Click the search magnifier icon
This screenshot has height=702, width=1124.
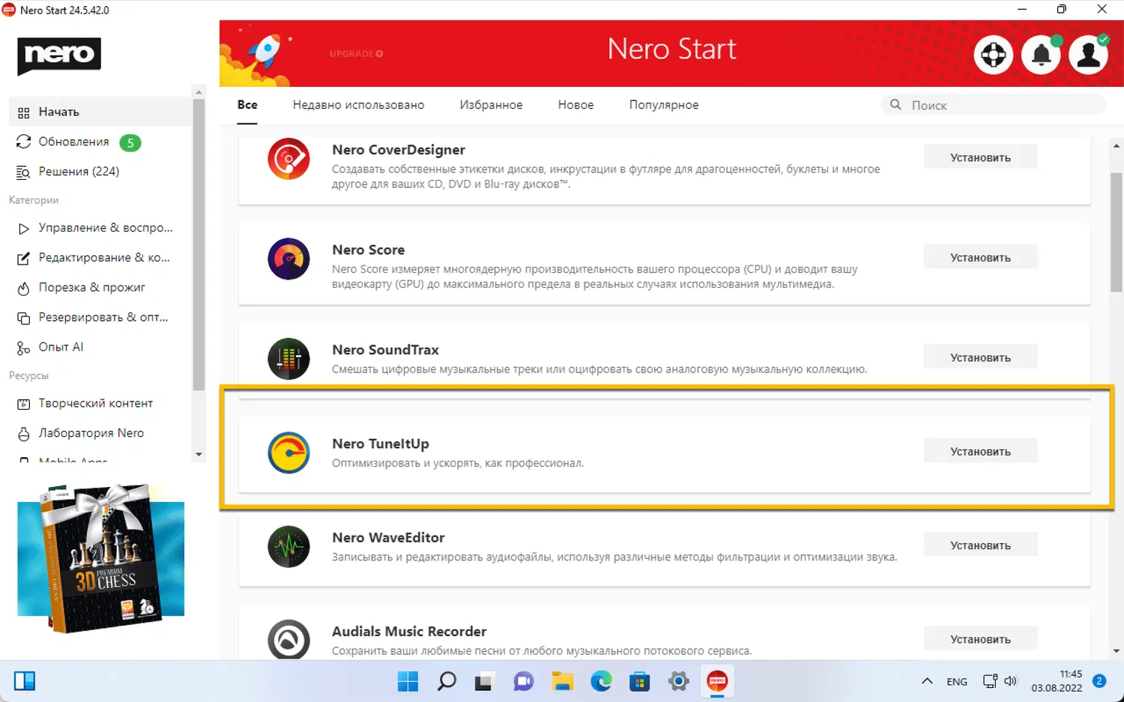tap(895, 105)
